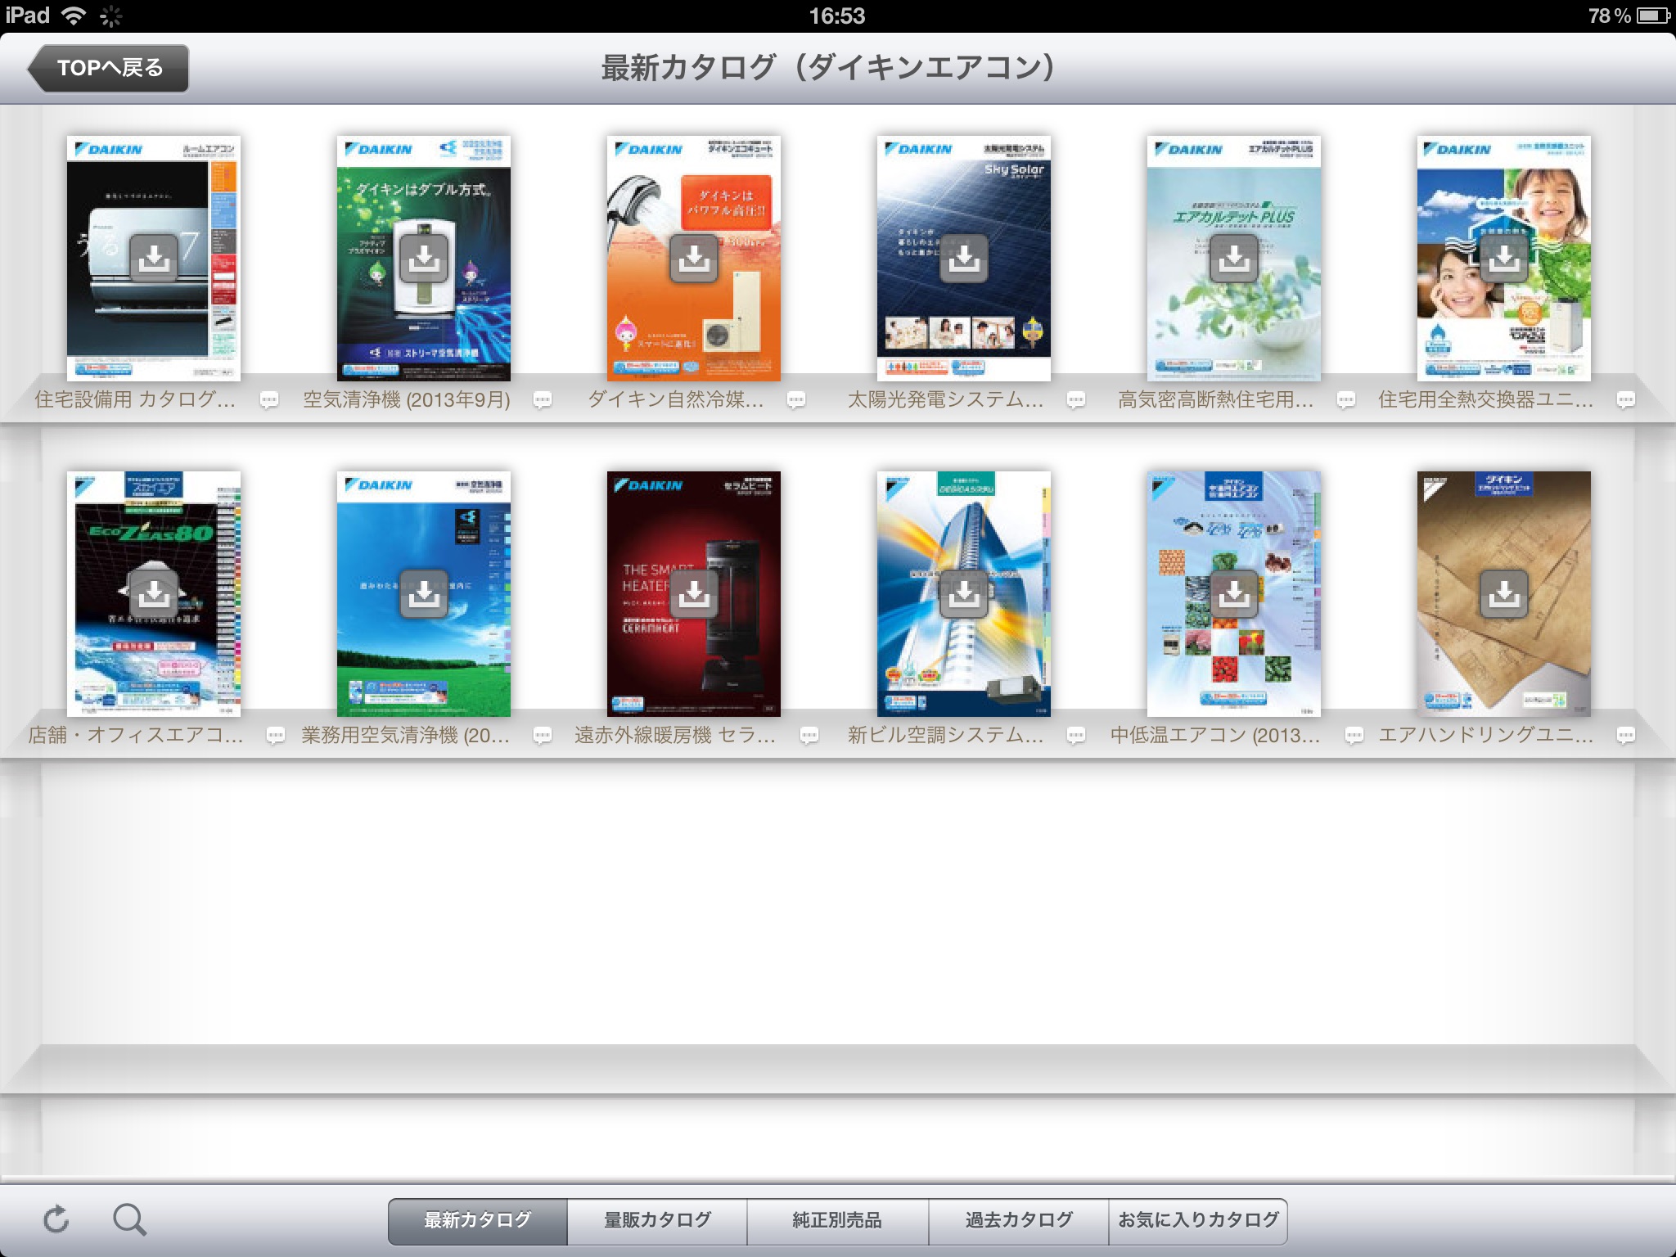
Task: Open comment bubble for 住宅用全熱交換器ユニット
Action: (x=1625, y=400)
